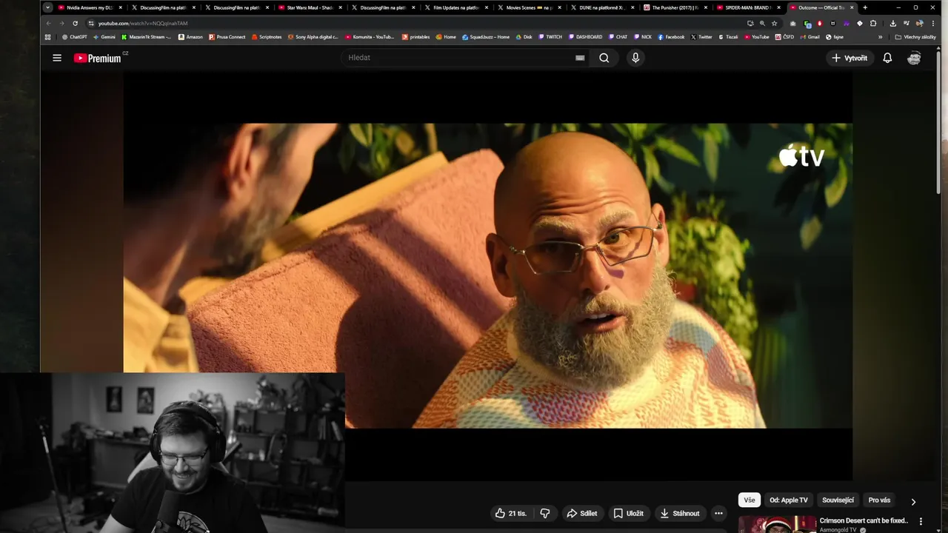Open the Gemini bookmark
Image resolution: width=948 pixels, height=533 pixels.
click(104, 37)
